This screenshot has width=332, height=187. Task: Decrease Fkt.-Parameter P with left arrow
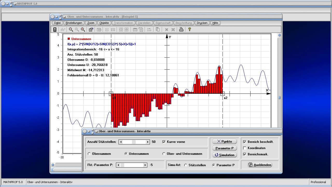point(118,165)
